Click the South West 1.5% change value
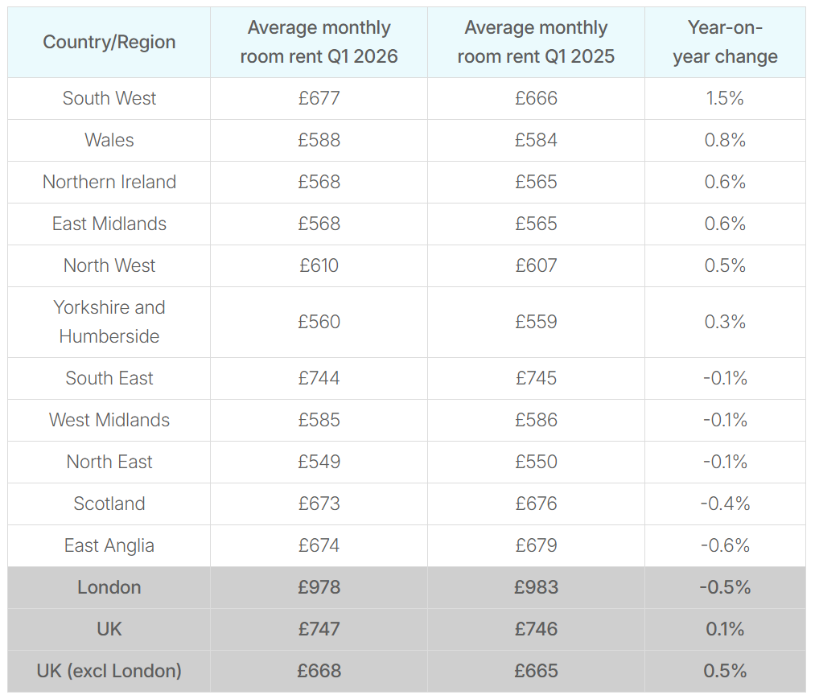The width and height of the screenshot is (815, 699). tap(725, 98)
